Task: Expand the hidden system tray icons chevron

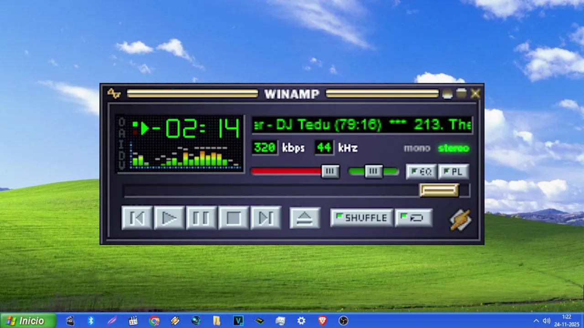Action: [x=536, y=321]
